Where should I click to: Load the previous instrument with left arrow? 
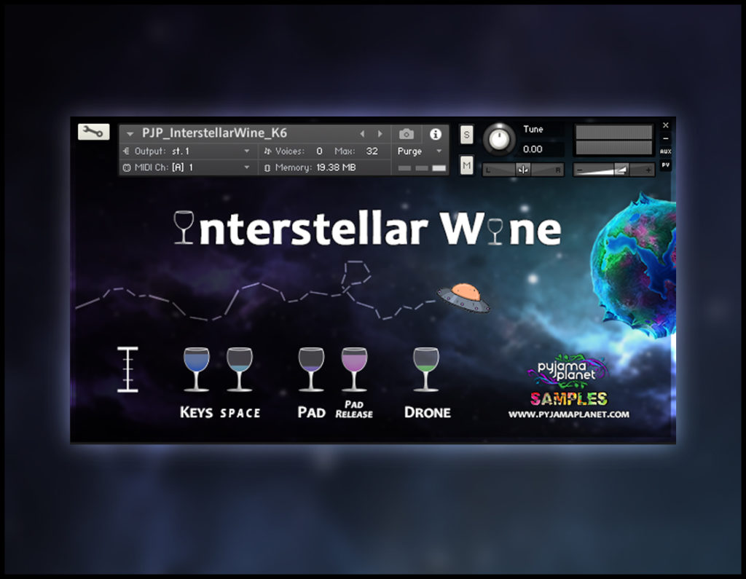tap(363, 134)
